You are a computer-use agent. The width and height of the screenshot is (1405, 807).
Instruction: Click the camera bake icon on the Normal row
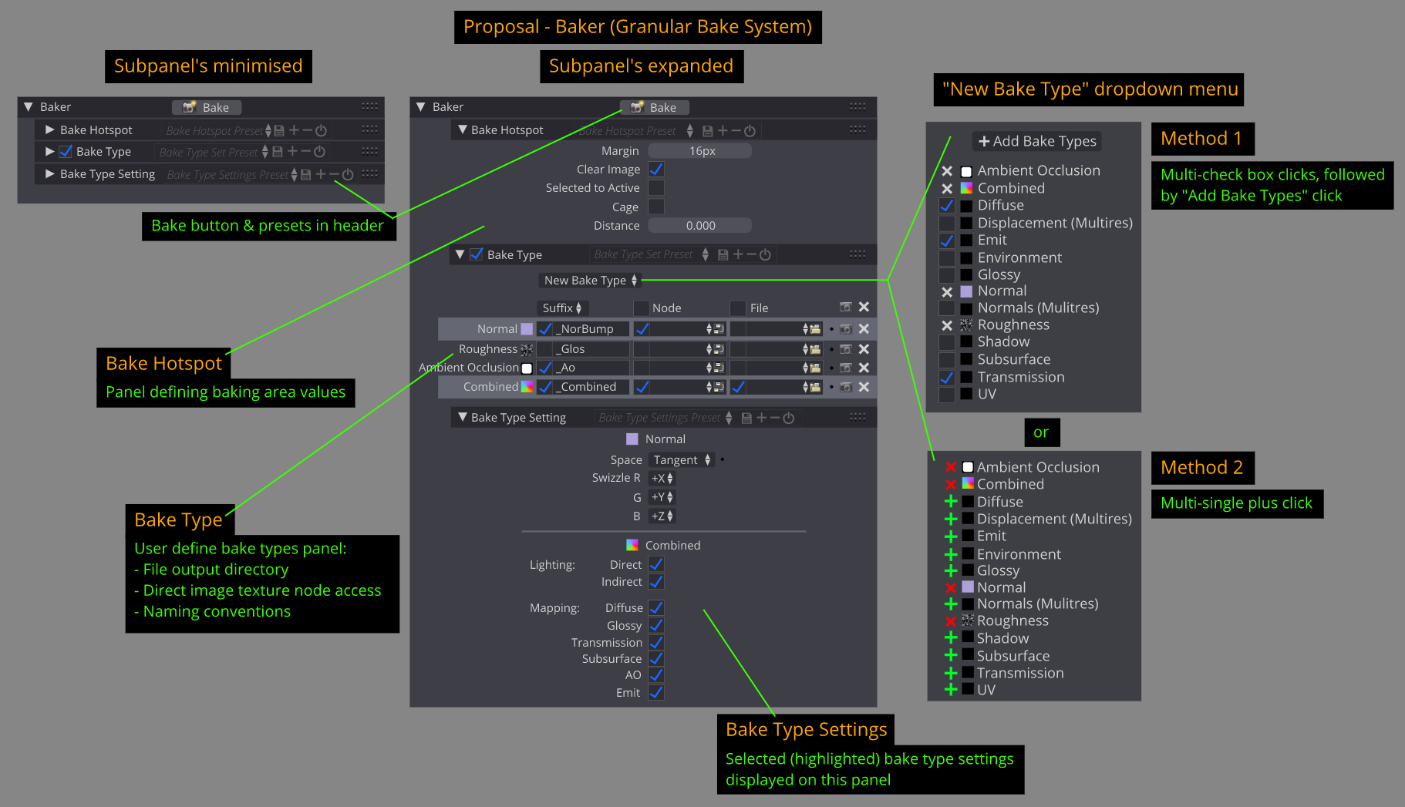[x=846, y=329]
